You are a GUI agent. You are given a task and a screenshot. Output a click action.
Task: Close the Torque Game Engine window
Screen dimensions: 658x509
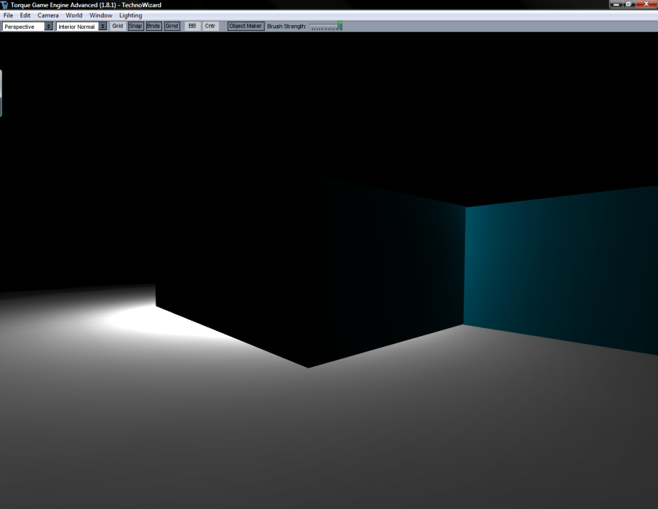[646, 4]
